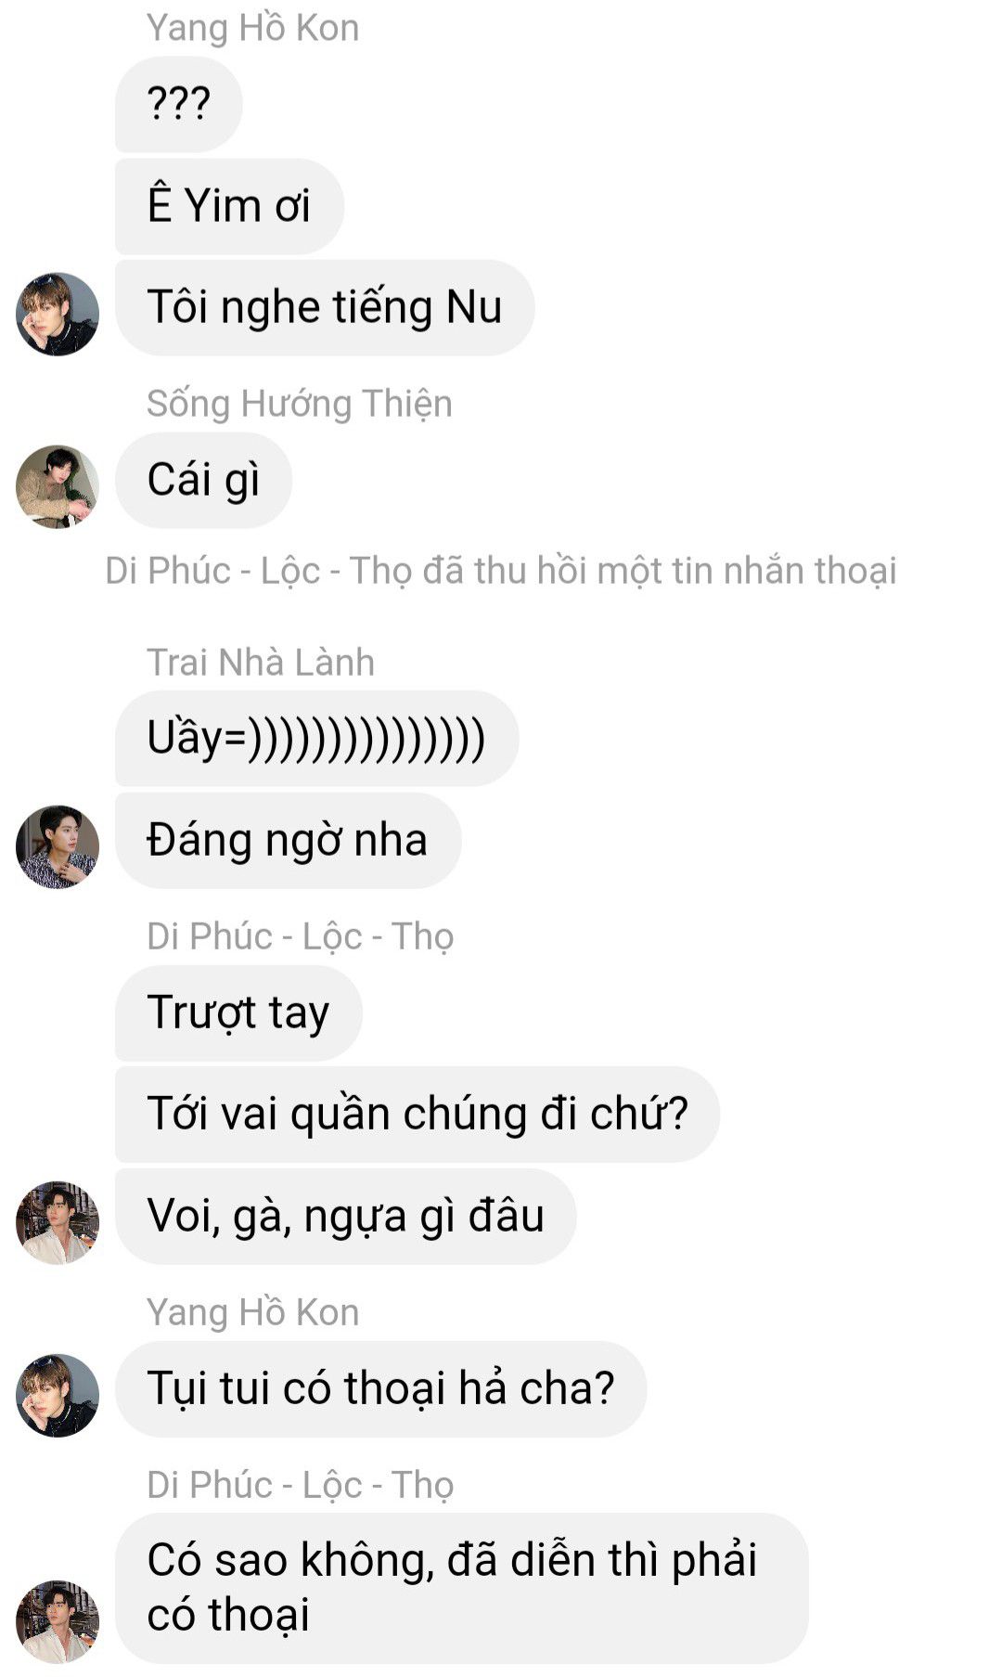Select 'Có sao không, đã diễn' message
1002x1677 pixels.
(x=461, y=1588)
